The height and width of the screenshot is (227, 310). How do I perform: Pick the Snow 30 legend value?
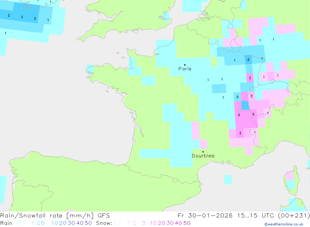coord(170,223)
